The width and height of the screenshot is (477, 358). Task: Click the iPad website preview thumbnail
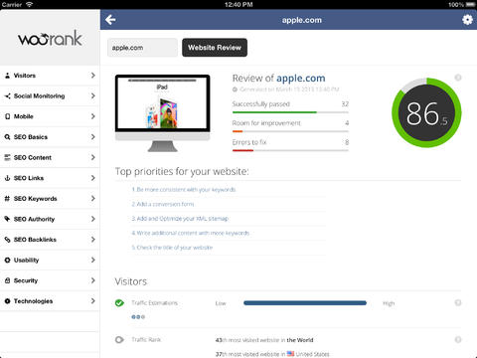coord(163,113)
